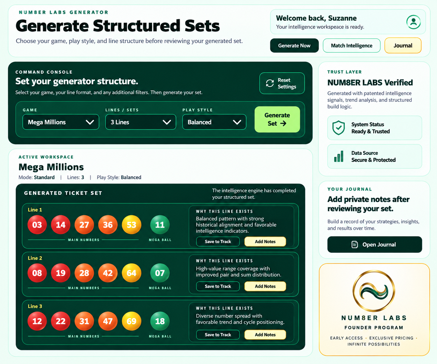
Task: Click the Open Journal button
Action: click(375, 244)
